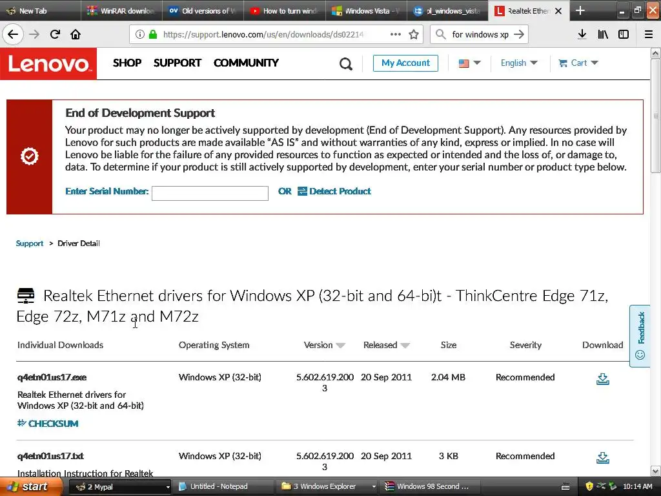
Task: Open the browser home page
Action: (76, 34)
